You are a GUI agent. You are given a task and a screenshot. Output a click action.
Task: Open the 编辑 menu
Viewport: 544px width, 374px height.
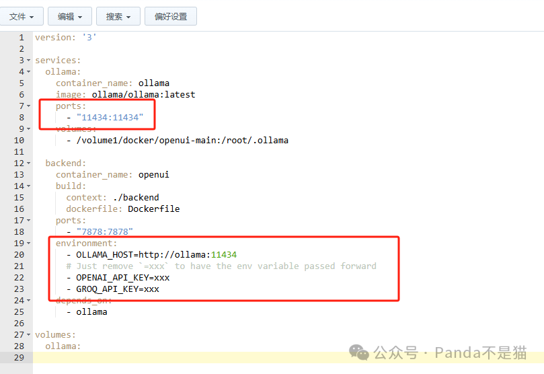pos(70,16)
